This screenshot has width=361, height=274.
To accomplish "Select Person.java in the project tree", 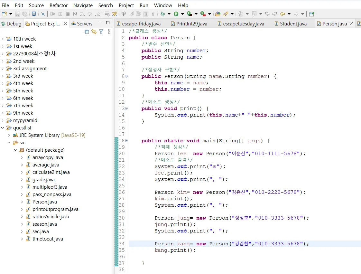I will coord(44,202).
